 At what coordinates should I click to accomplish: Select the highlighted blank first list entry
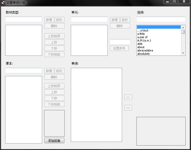click(x=159, y=27)
